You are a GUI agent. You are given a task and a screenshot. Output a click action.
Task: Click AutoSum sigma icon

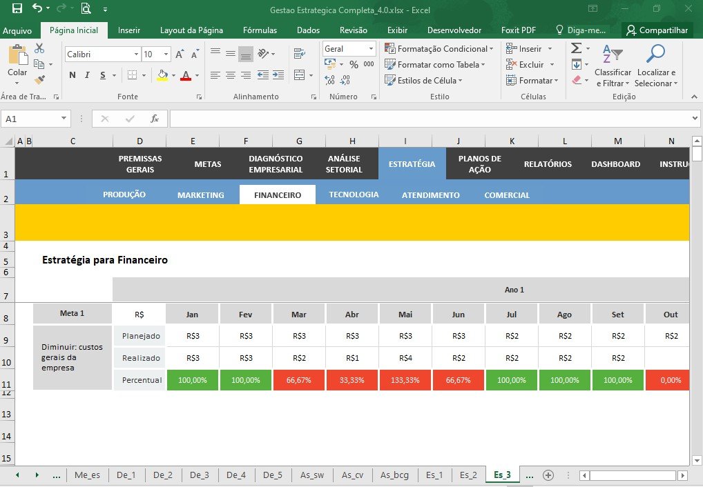point(577,48)
